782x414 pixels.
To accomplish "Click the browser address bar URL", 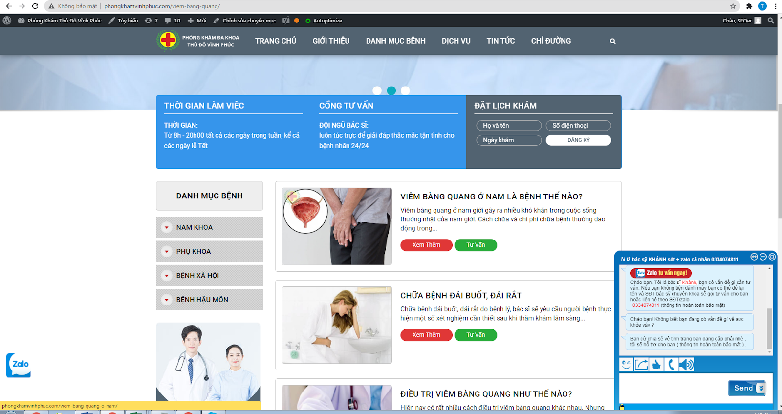I will click(162, 6).
